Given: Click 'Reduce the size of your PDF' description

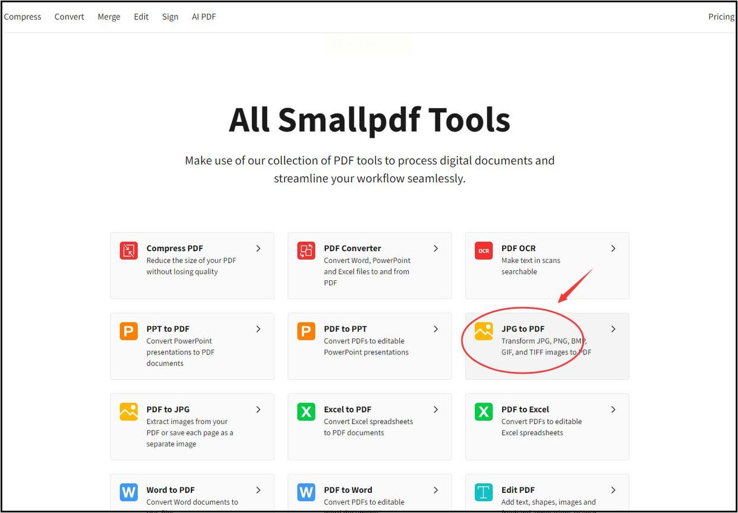Looking at the screenshot, I should click(191, 266).
